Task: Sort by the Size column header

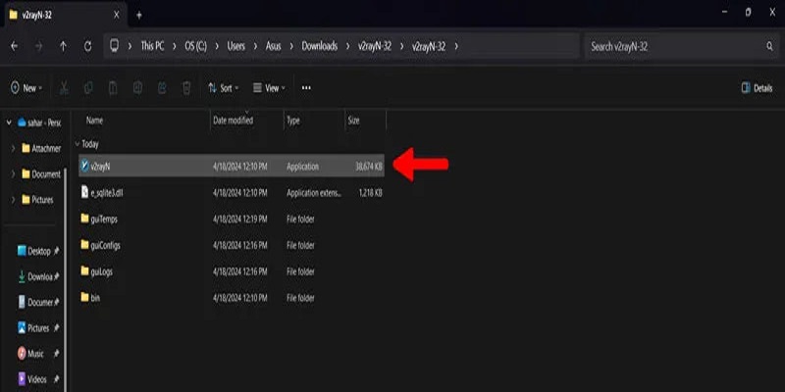Action: pos(353,120)
